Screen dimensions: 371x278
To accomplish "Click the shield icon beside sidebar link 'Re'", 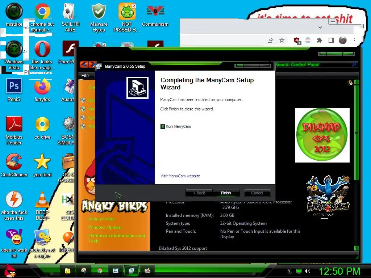I will coord(83,109).
